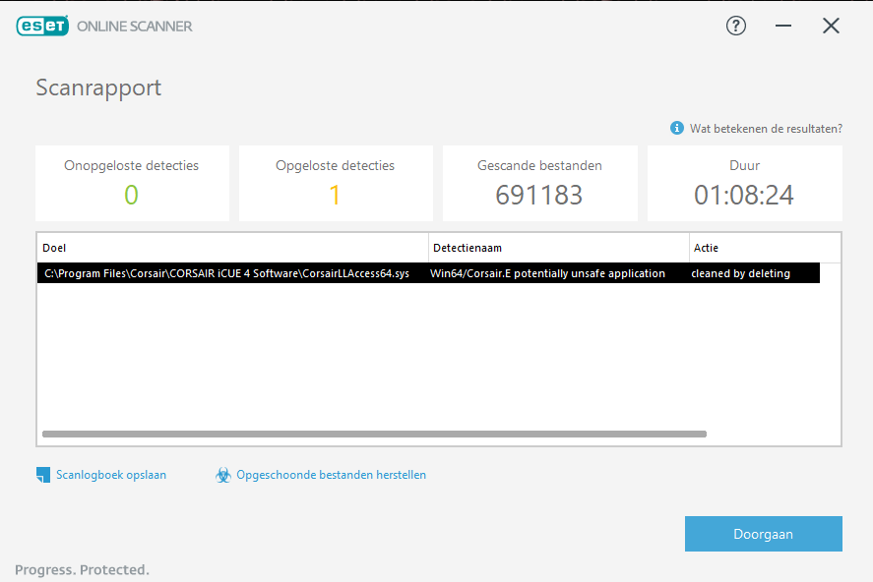Image resolution: width=873 pixels, height=582 pixels.
Task: Click the duration value 01:08:24
Action: tap(744, 195)
